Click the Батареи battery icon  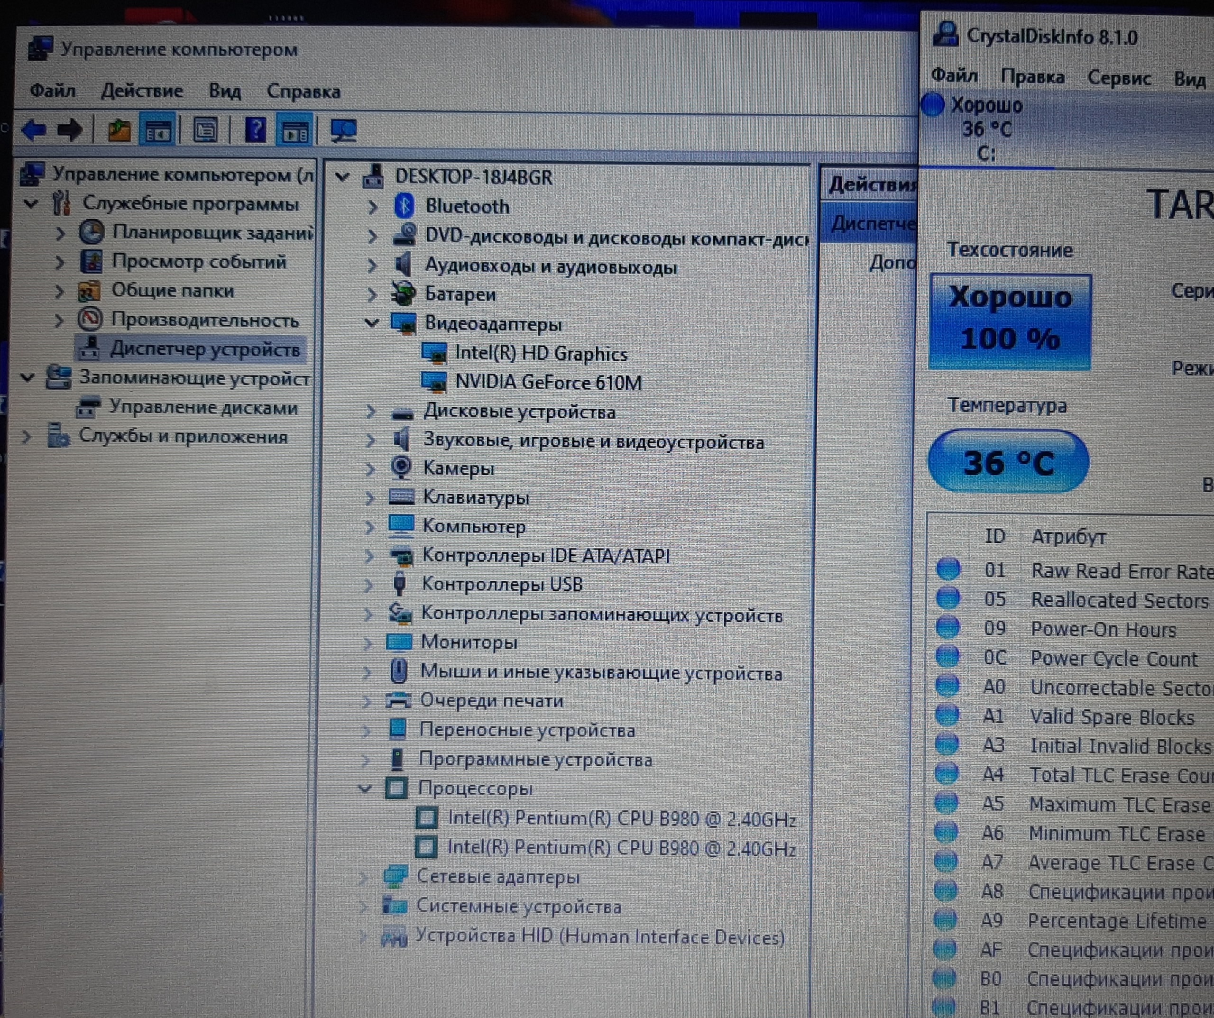[x=403, y=293]
